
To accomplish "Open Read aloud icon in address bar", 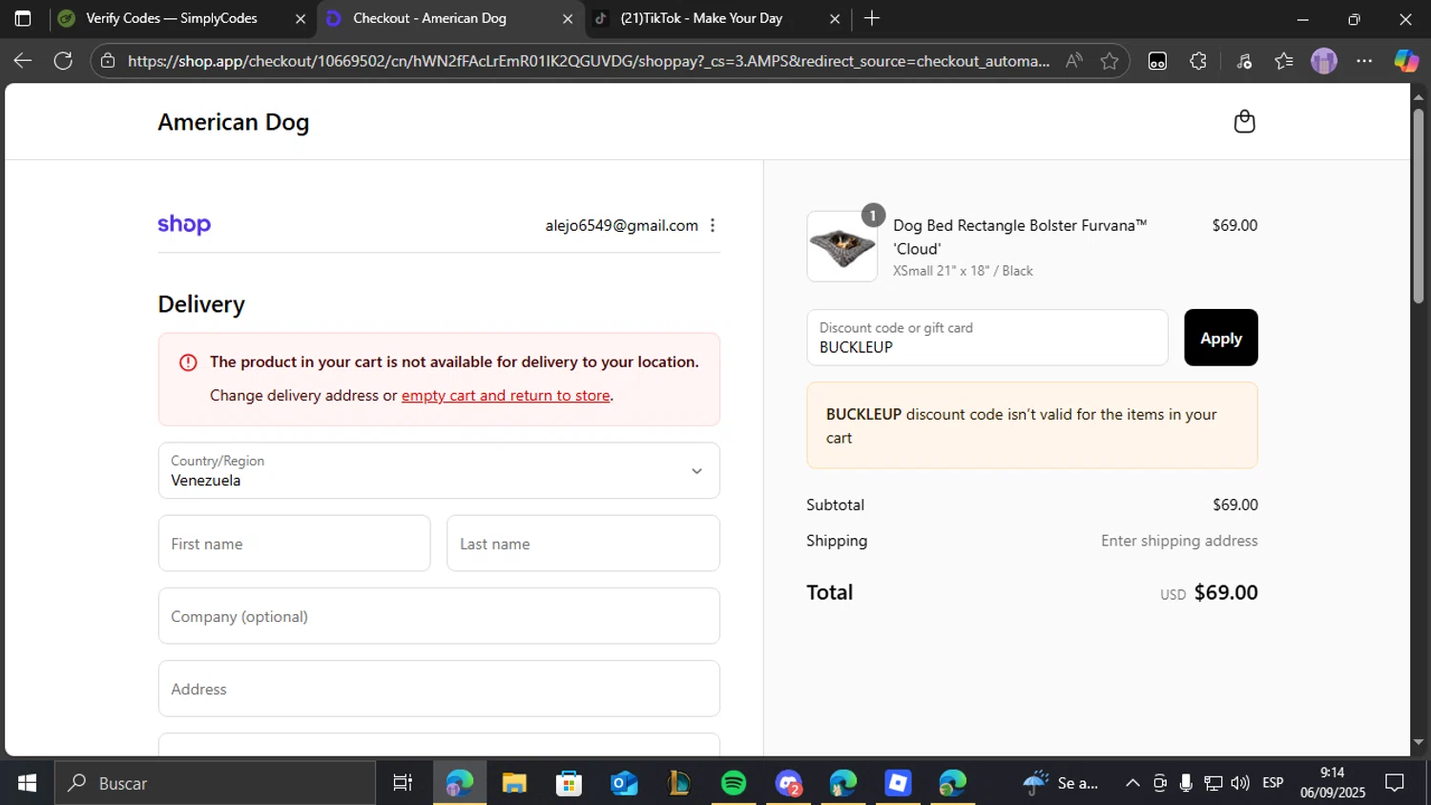I will point(1074,61).
